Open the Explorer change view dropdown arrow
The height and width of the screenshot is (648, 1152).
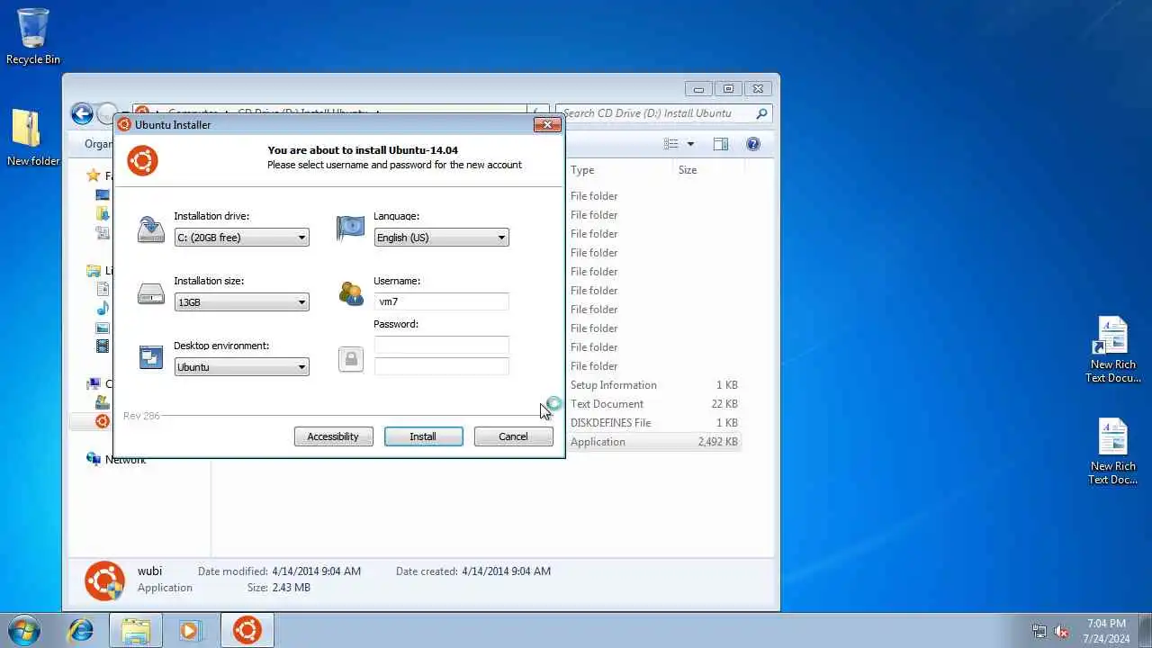tap(690, 144)
